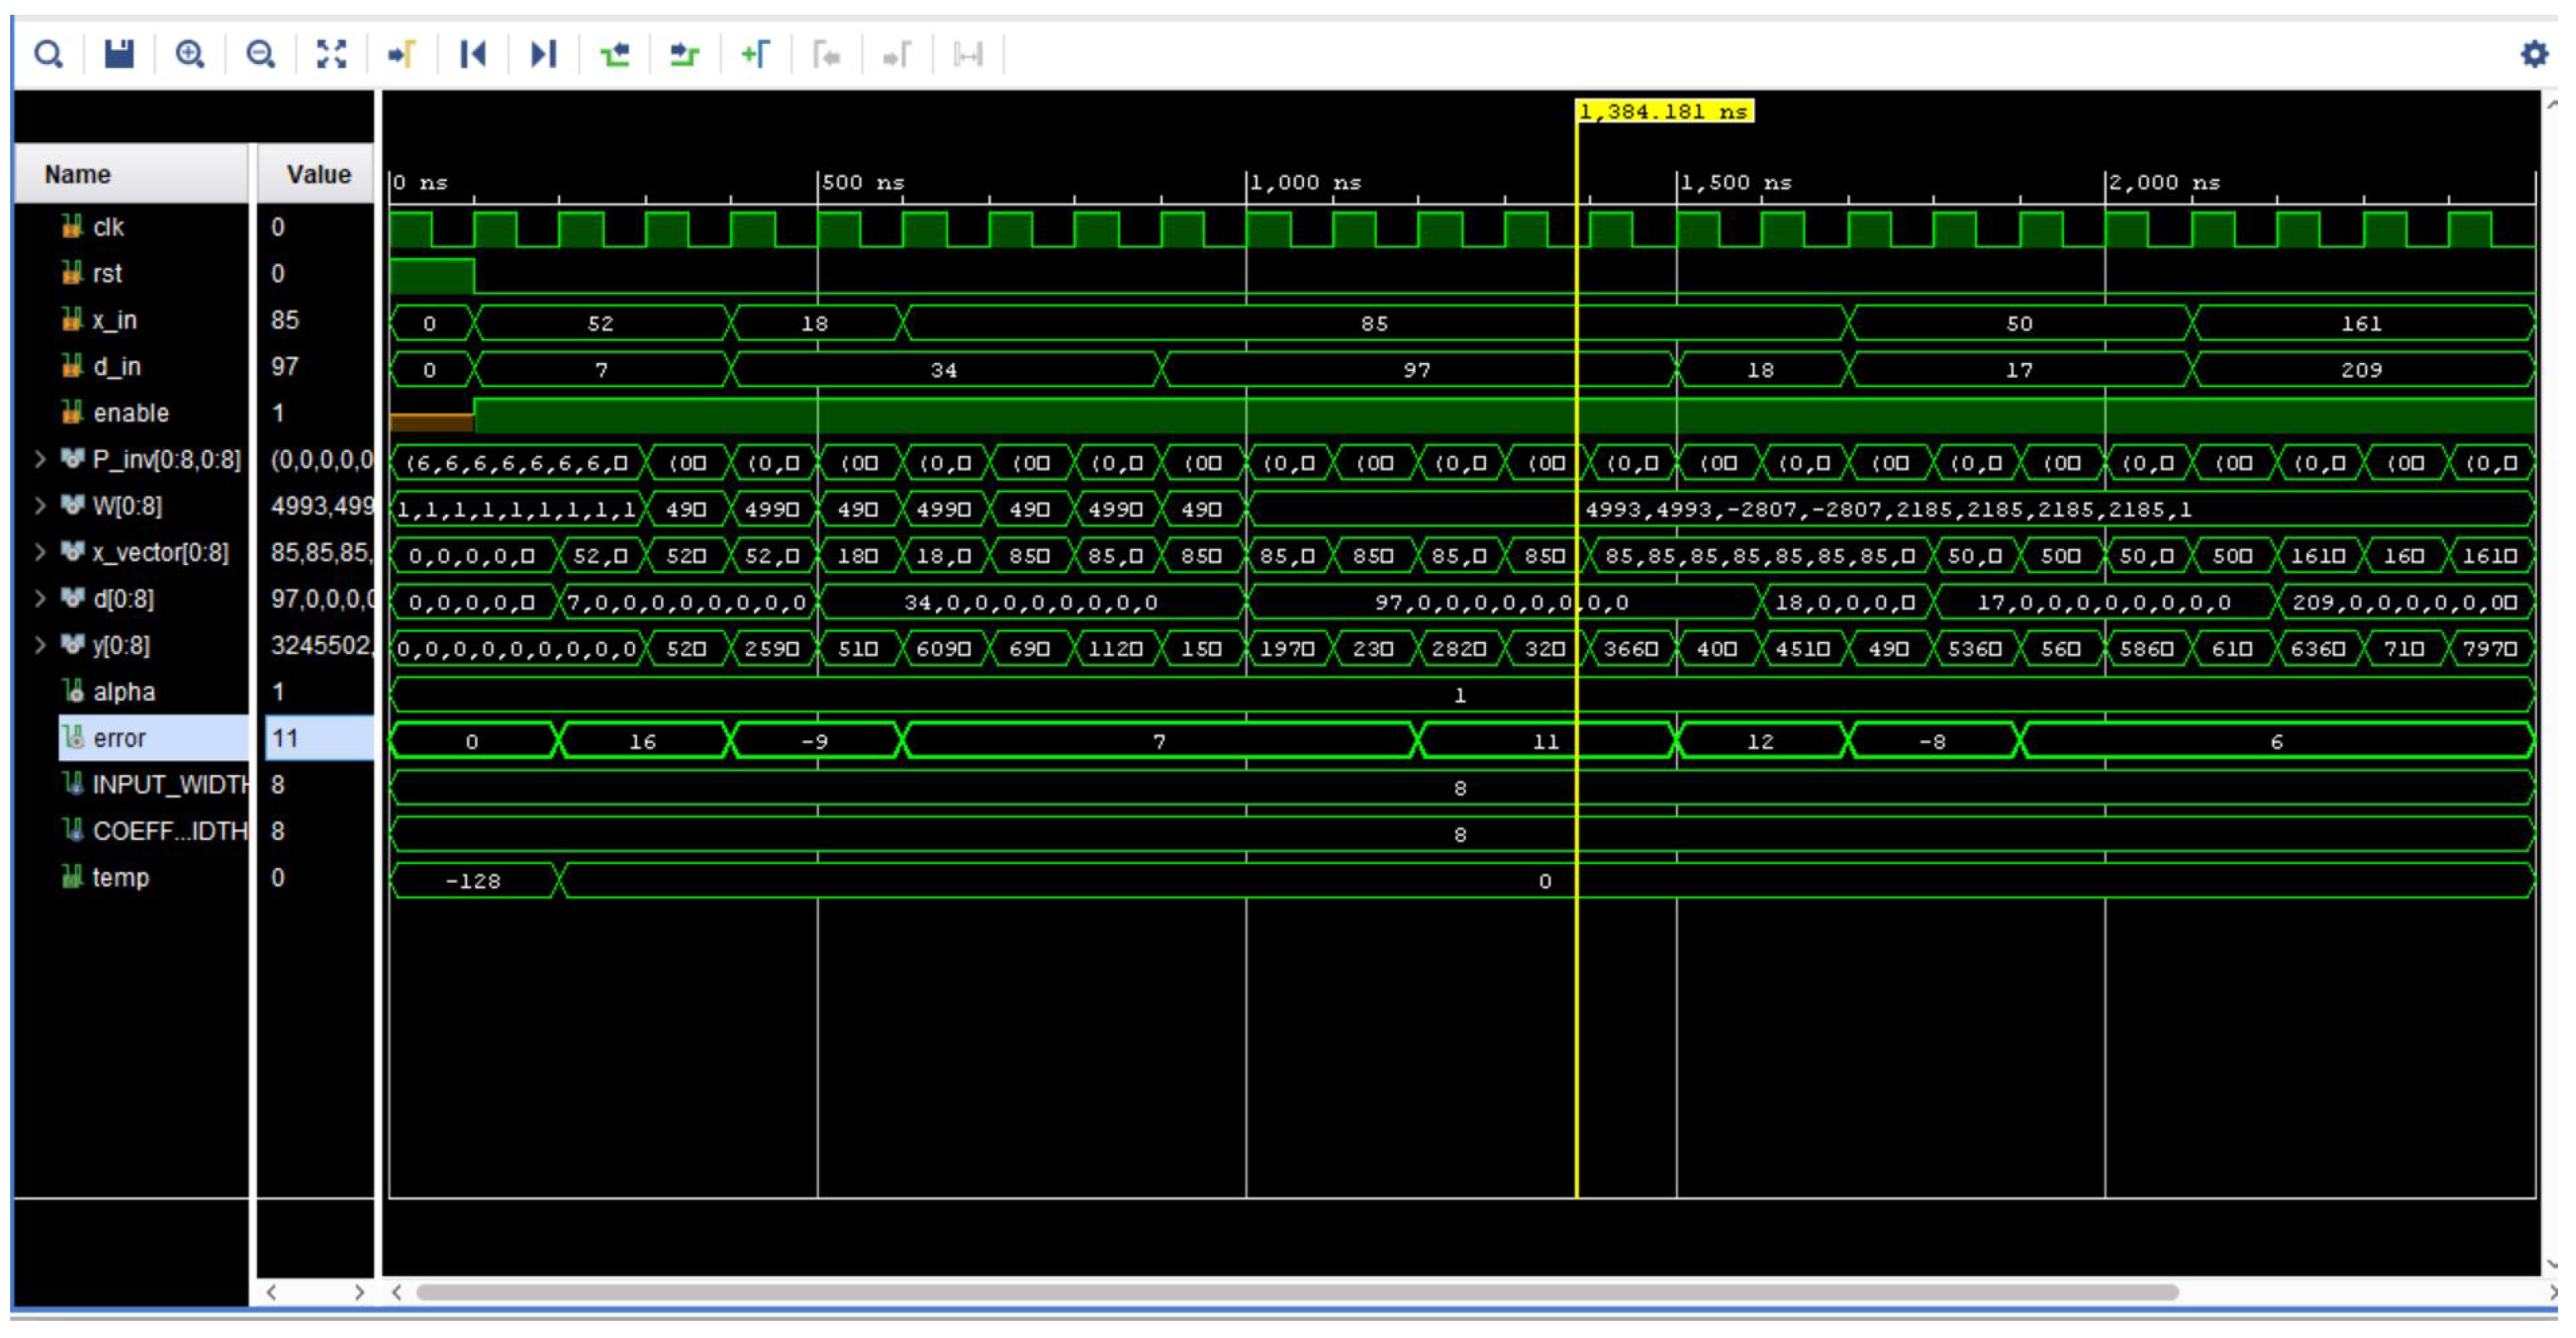Click Go to Last Time icon
Screen dimensions: 2576x1338
pos(543,54)
